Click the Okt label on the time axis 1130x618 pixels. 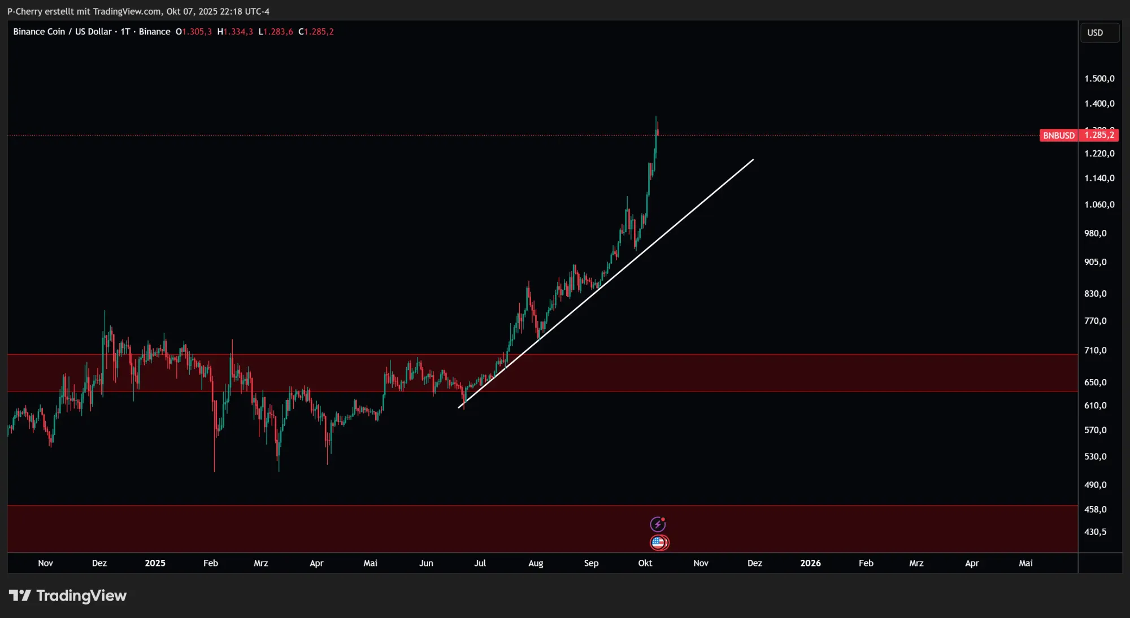pos(645,563)
